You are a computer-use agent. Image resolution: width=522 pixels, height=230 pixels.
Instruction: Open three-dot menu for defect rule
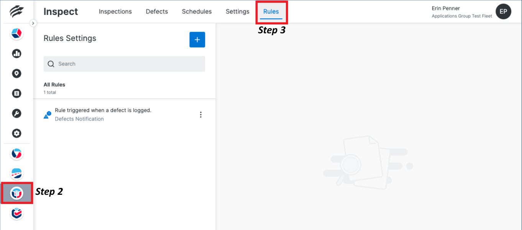[x=200, y=114]
